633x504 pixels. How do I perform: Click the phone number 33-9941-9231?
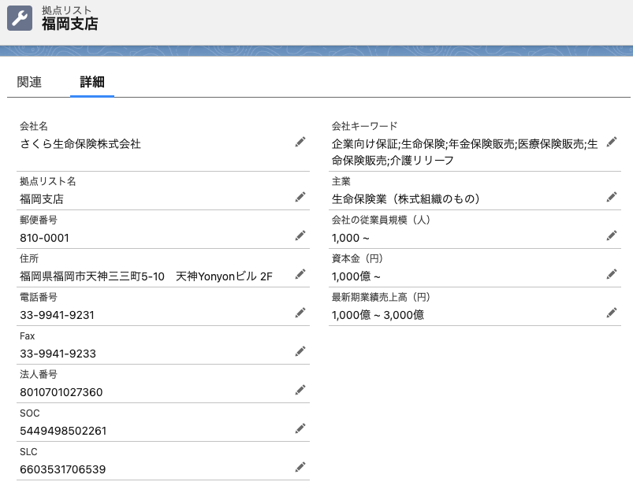[57, 315]
